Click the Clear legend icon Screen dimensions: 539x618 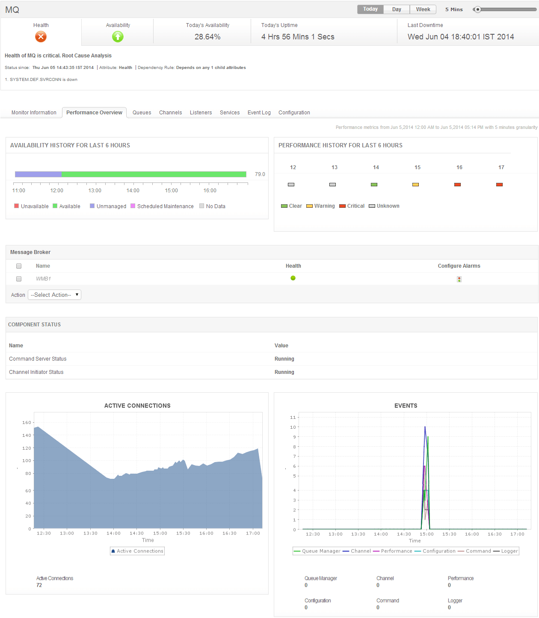tap(284, 206)
